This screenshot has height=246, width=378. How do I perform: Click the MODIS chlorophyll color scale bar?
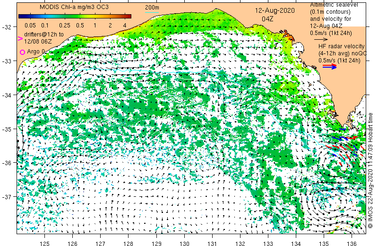click(x=75, y=16)
